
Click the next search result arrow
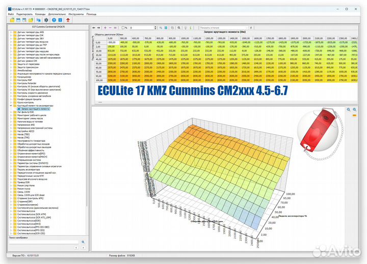pos(83,248)
